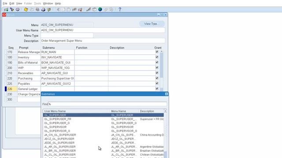This screenshot has height=158, width=282.
Task: Click the Seq 300 cell
Action: (x=12, y=100)
